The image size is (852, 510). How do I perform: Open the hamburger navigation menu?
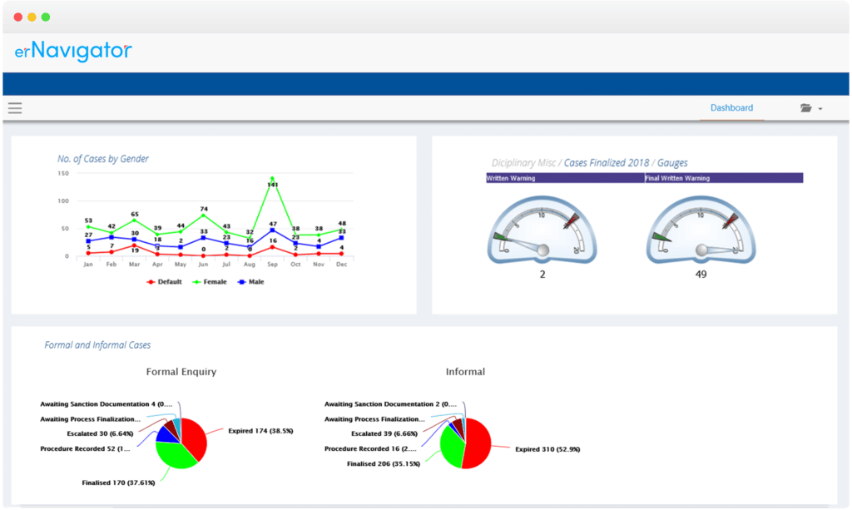15,107
